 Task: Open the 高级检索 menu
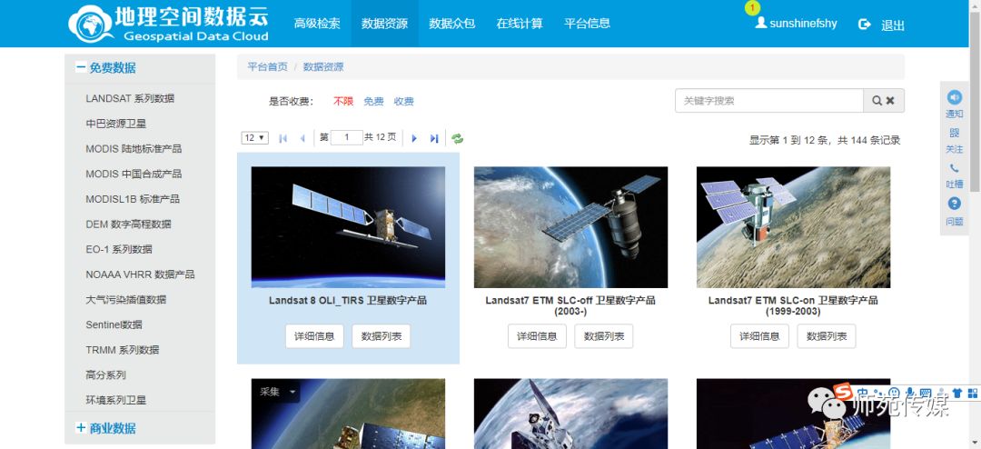click(317, 24)
